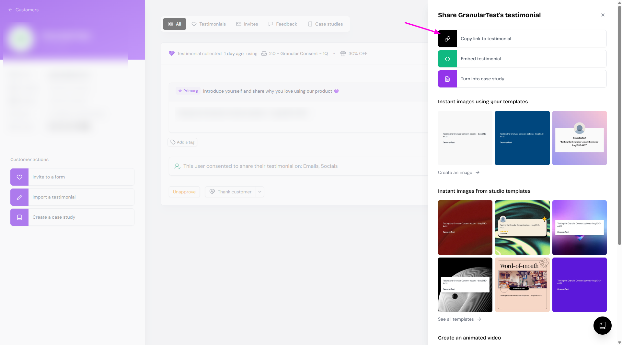This screenshot has width=622, height=345.
Task: Click the pencil icon for Import a testimonial
Action: click(x=19, y=197)
